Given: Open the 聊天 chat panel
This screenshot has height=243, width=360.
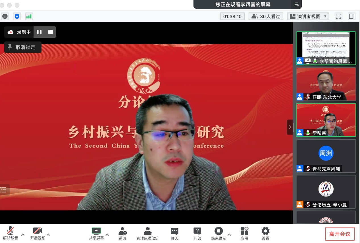Looking at the screenshot, I should coord(174,233).
